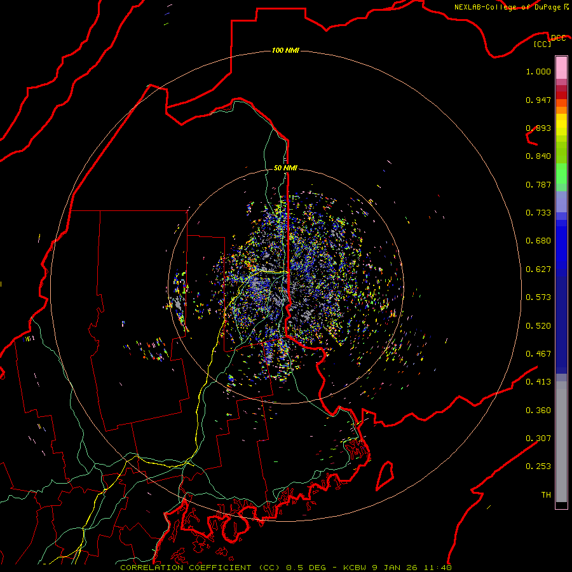Click the 0.360 value on the color scale
Image resolution: width=572 pixels, height=572 pixels.
[538, 411]
